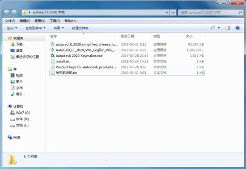This screenshot has height=169, width=246.
Task: Open the 包含到库中 dropdown
Action: 35,28
